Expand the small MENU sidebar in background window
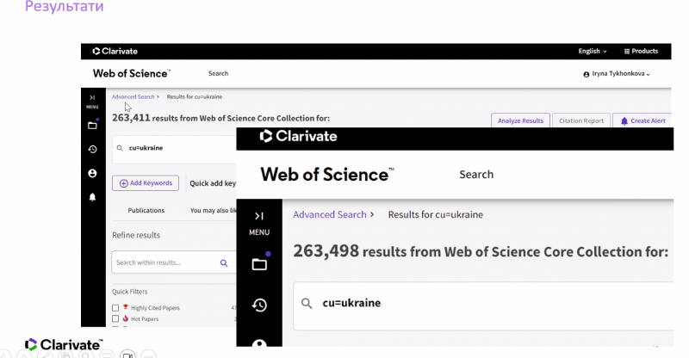 pyautogui.click(x=92, y=102)
